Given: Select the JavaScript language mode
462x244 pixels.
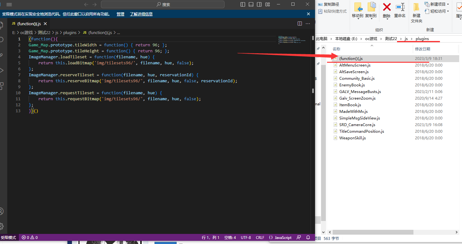Looking at the screenshot, I should pyautogui.click(x=280, y=238).
